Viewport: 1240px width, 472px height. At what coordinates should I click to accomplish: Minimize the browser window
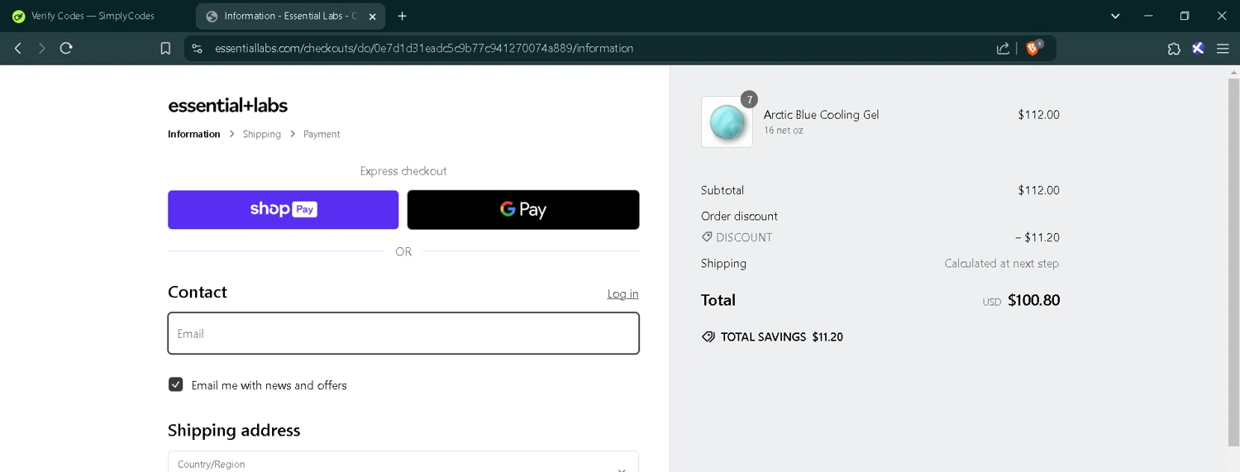tap(1148, 16)
